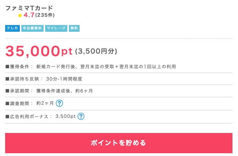Click the 獲得条件 condition row
This screenshot has width=238, height=156.
[x=119, y=67]
